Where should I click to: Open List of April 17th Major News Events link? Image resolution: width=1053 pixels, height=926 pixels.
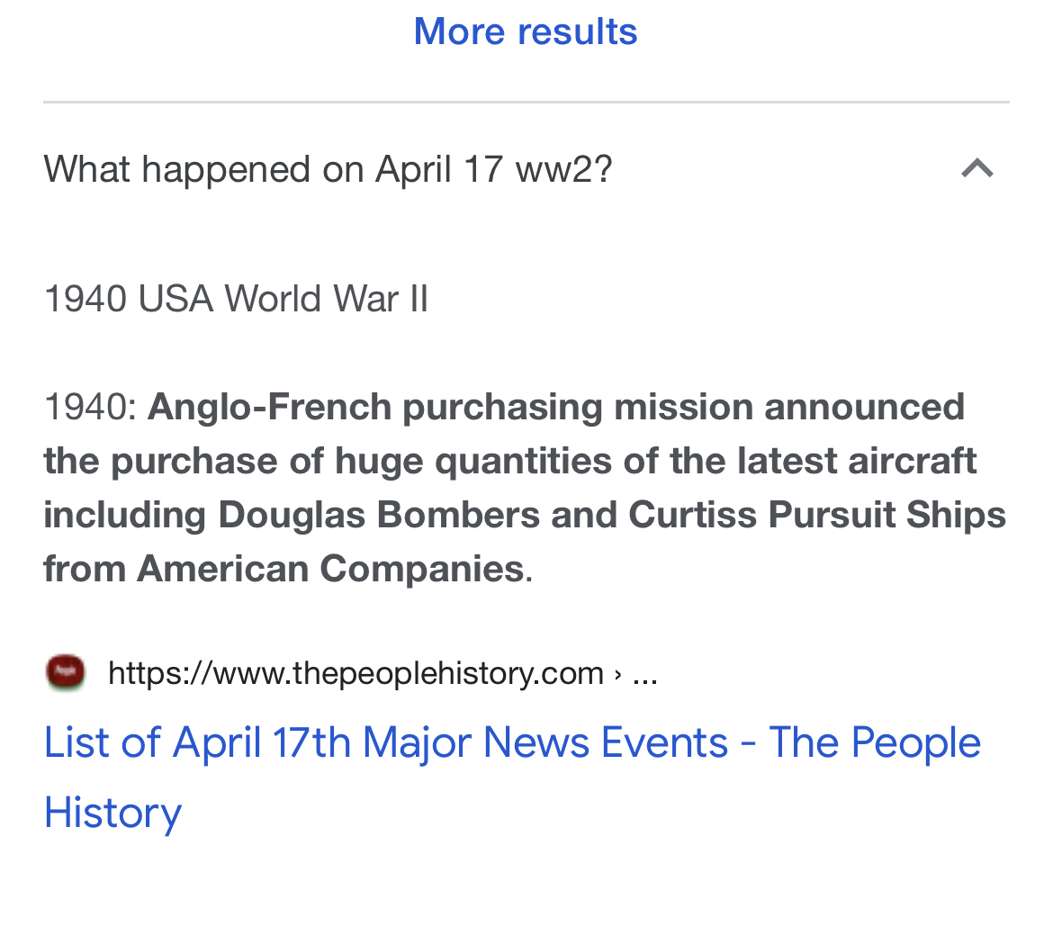[511, 743]
